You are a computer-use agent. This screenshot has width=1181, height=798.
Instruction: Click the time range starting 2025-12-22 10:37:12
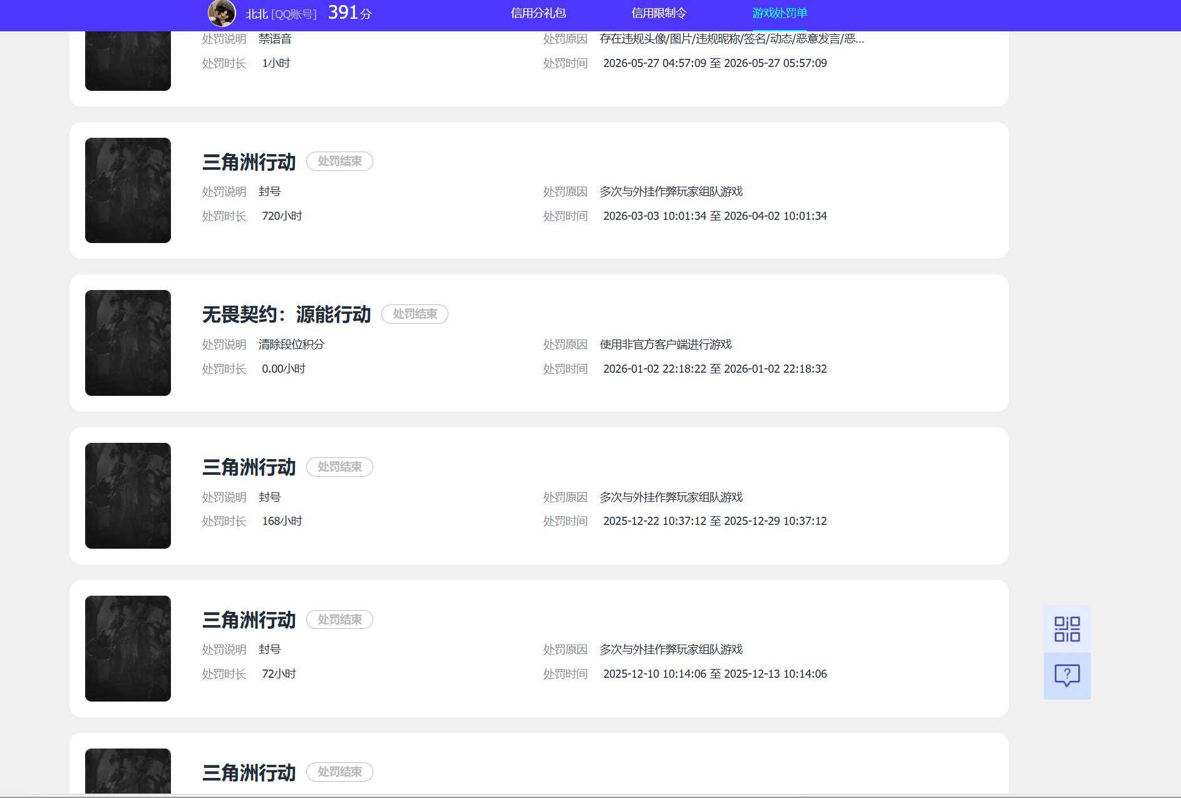point(715,521)
